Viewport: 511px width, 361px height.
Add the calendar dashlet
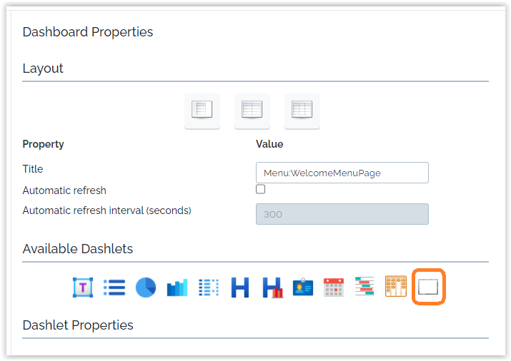tap(334, 288)
